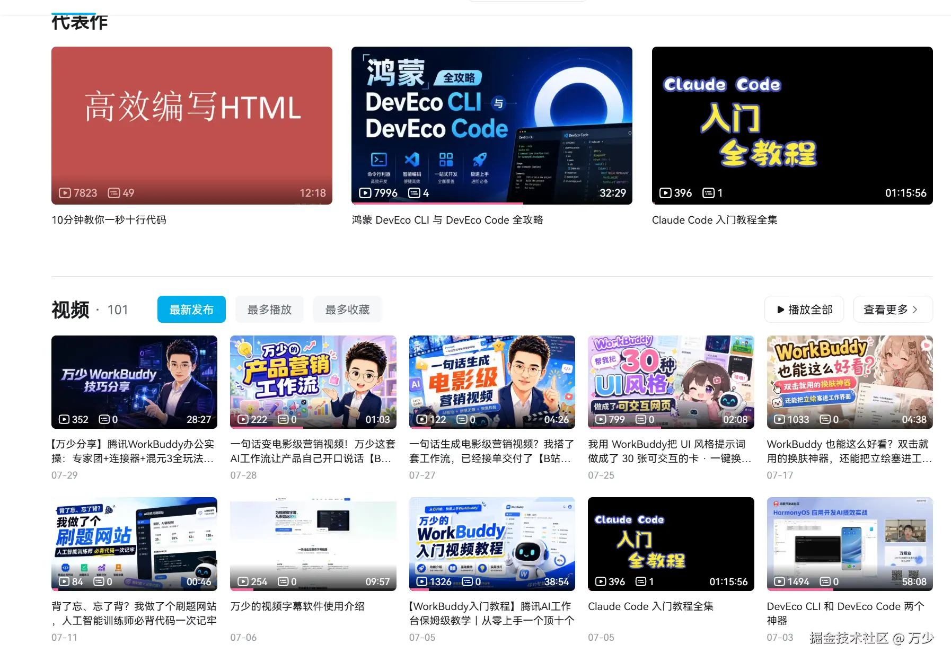Image resolution: width=951 pixels, height=662 pixels.
Task: Click the 07-29 upload date
Action: click(65, 475)
